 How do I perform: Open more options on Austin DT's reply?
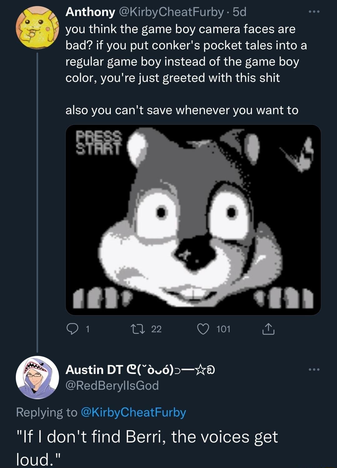click(314, 370)
